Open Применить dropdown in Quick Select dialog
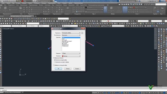Image resolution: width=167 pixels, height=94 pixels. point(71,33)
